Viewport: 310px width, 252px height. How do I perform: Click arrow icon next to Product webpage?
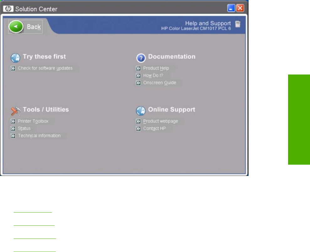(x=138, y=121)
